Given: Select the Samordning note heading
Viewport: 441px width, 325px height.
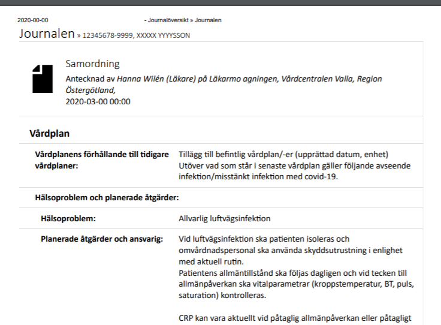Looking at the screenshot, I should (92, 64).
